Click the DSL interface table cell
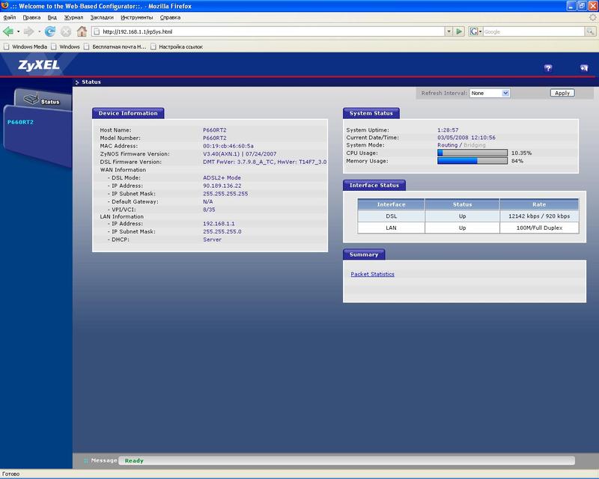Screen dimensions: 599x479 click(391, 216)
